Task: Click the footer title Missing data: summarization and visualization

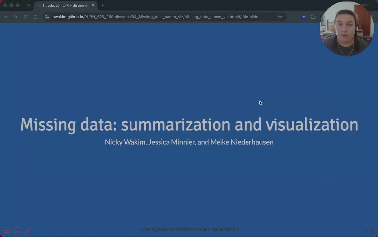Action: click(189, 229)
